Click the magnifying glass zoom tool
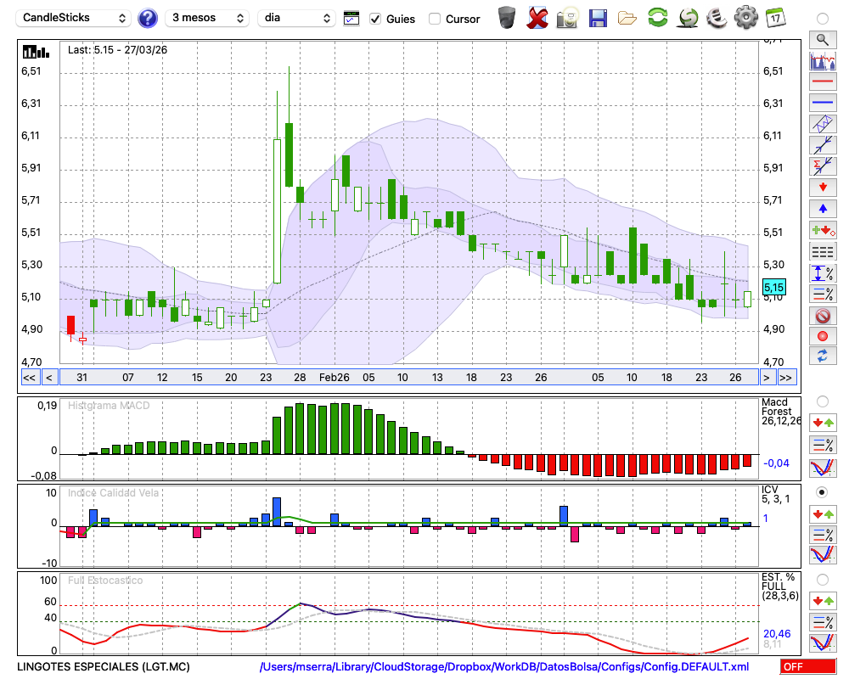 coord(822,39)
